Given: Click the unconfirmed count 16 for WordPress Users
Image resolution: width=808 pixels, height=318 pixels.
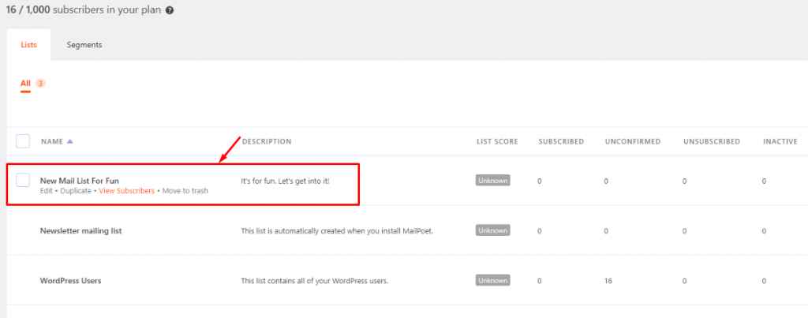Looking at the screenshot, I should click(x=608, y=281).
